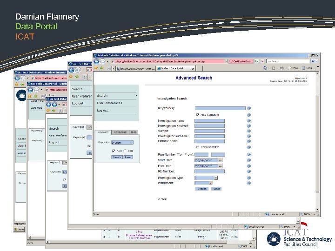This screenshot has width=335, height=251.
Task: Click the help icon beside Investigator surname
Action: click(249, 136)
